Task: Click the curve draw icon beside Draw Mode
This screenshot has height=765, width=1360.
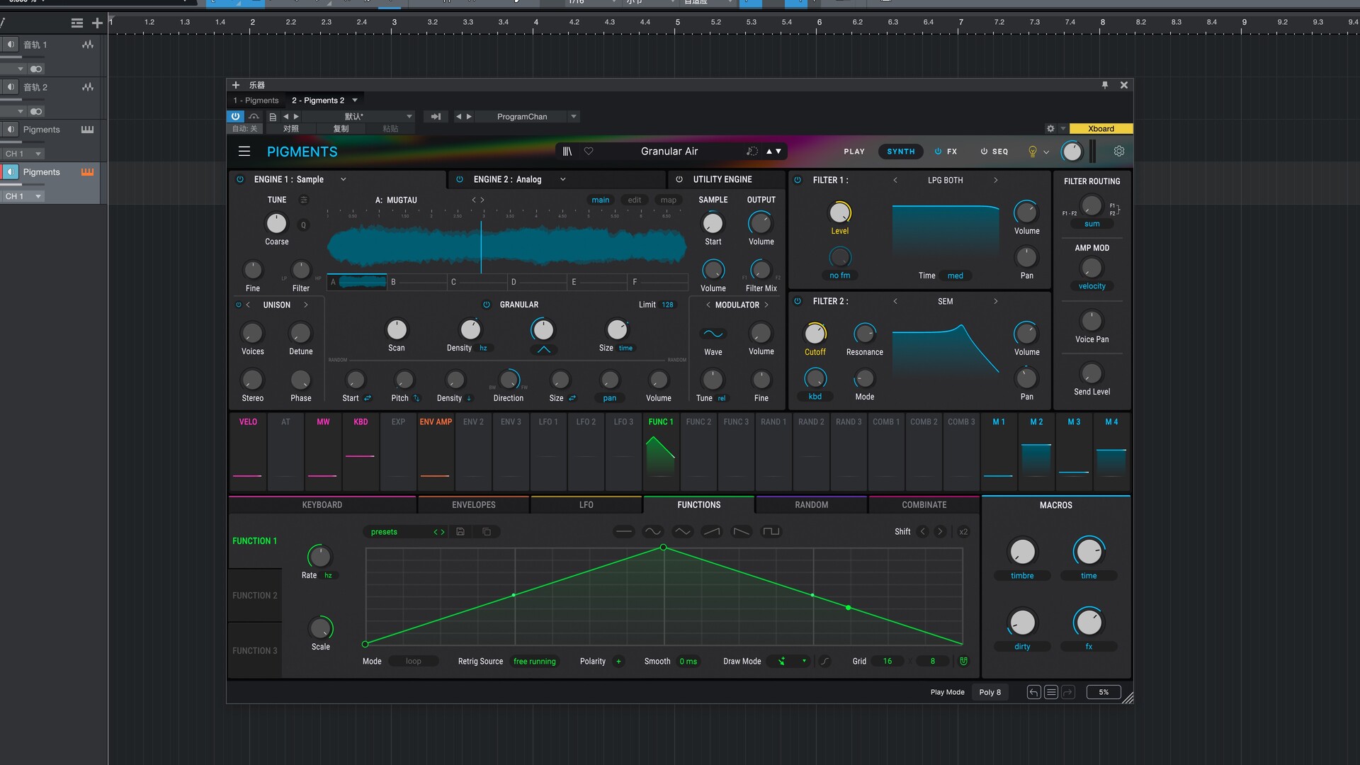Action: pyautogui.click(x=824, y=661)
